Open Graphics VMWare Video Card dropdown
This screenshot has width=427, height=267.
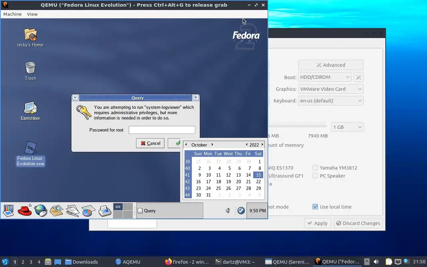[331, 89]
